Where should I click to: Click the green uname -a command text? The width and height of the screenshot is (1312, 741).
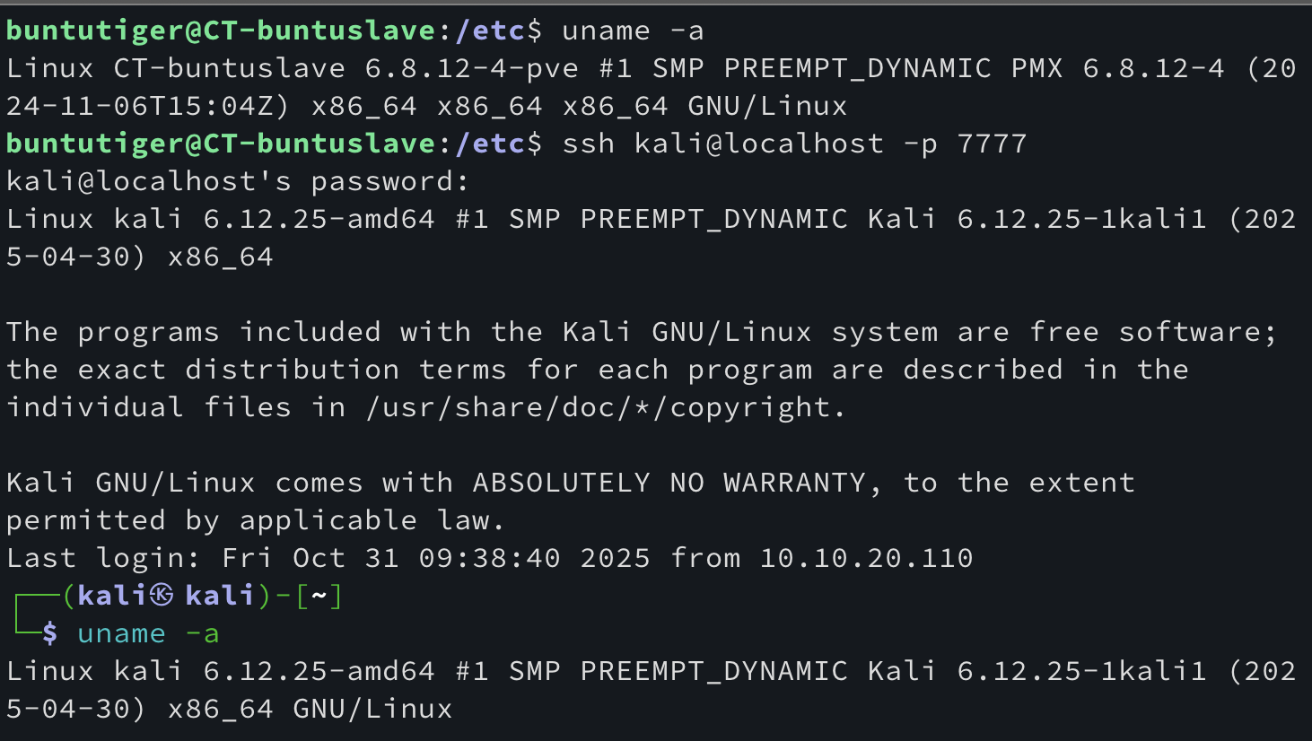click(148, 633)
